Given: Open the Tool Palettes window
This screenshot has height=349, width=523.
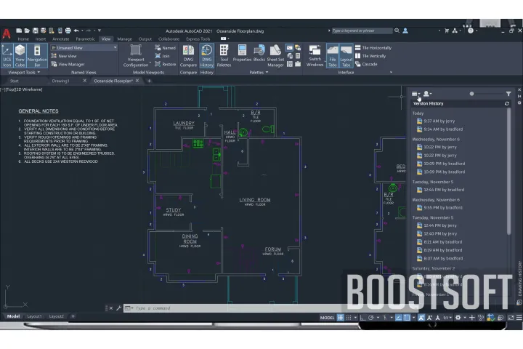Looking at the screenshot, I should coord(224,56).
